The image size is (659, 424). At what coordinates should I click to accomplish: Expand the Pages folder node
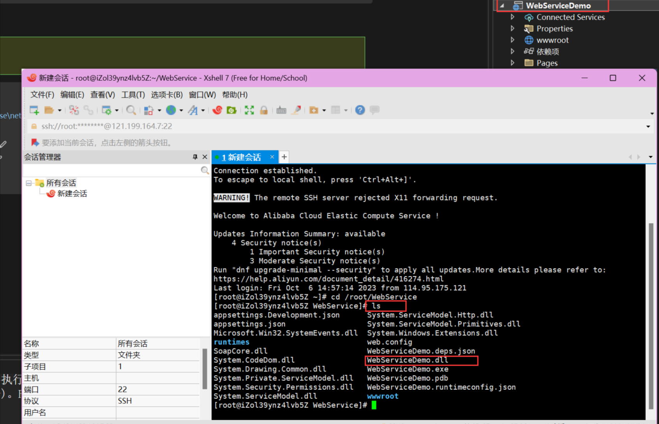pos(513,63)
